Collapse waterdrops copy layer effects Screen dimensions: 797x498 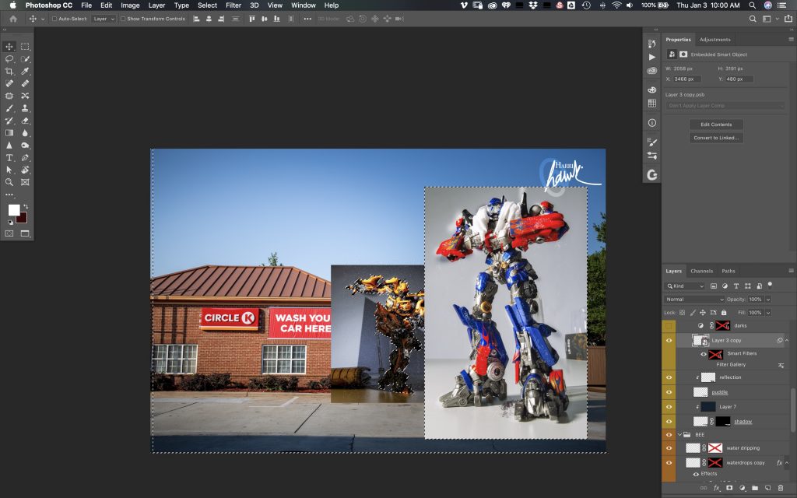pos(787,463)
